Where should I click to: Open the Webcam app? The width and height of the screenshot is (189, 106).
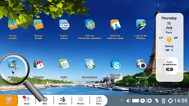[x=141, y=64]
